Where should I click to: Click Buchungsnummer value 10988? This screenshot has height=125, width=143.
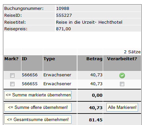click(x=63, y=9)
